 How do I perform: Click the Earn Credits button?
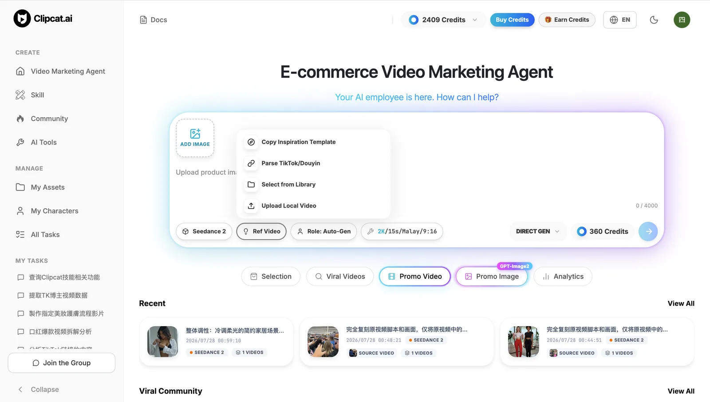(567, 20)
